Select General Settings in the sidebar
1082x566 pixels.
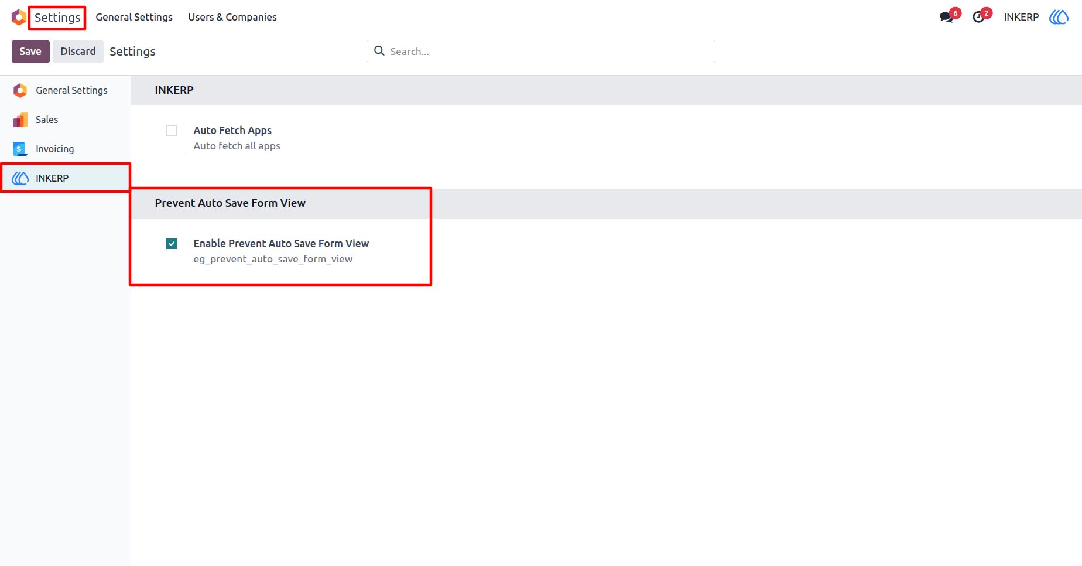(66, 90)
